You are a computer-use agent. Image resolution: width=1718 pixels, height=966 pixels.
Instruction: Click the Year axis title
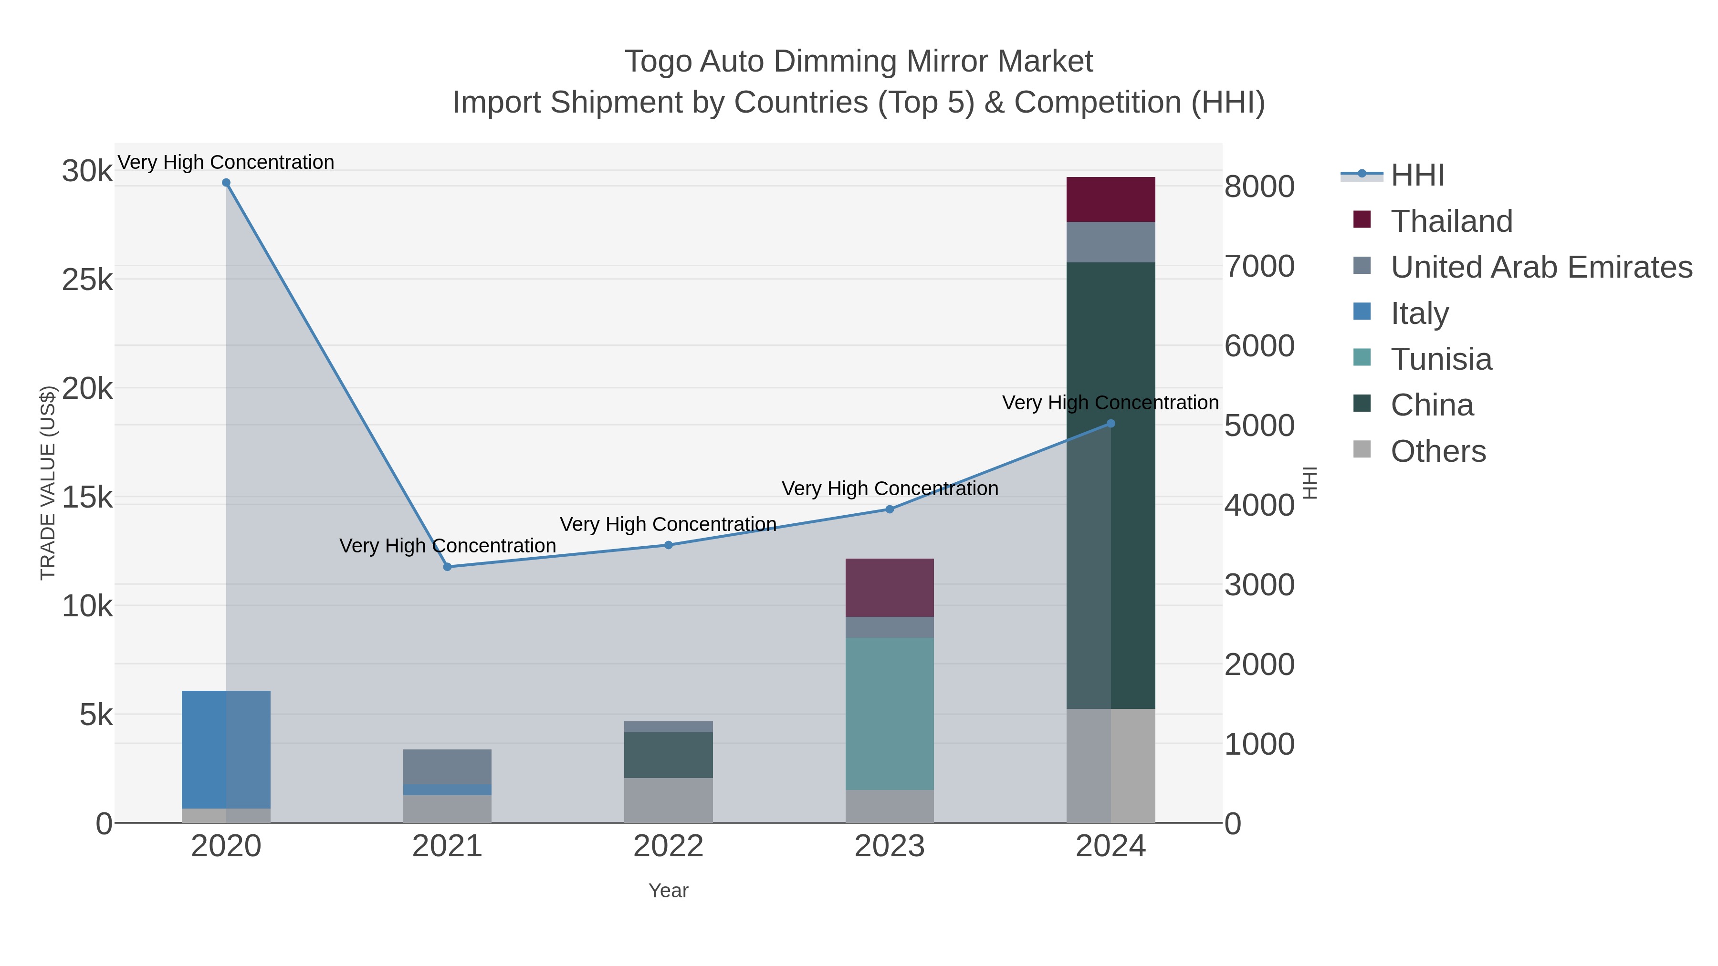click(668, 891)
